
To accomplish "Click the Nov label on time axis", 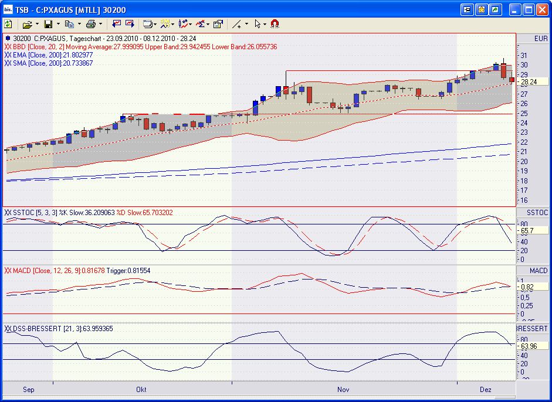I will click(x=343, y=389).
